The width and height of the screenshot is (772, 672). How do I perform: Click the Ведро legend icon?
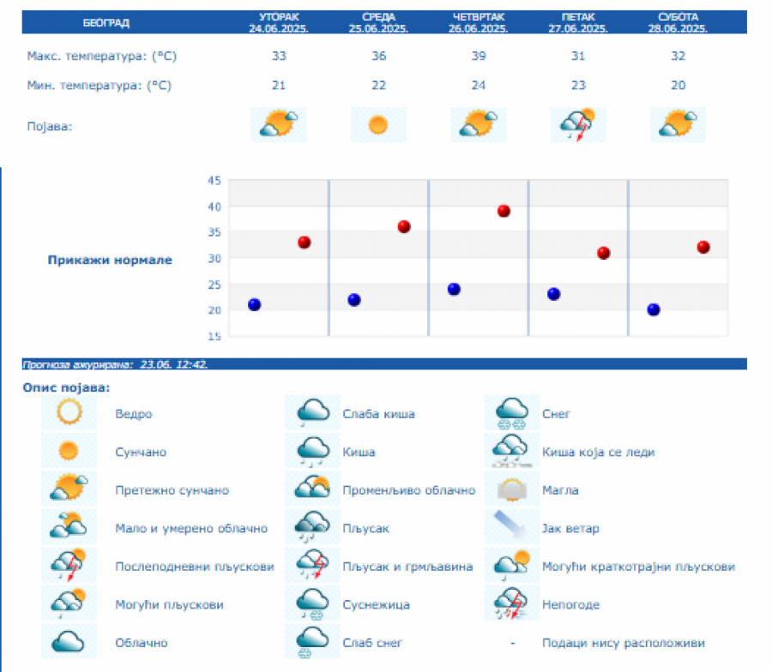[x=68, y=414]
